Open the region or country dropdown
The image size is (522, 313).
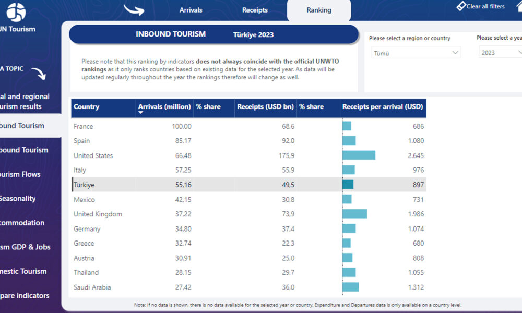coord(416,53)
